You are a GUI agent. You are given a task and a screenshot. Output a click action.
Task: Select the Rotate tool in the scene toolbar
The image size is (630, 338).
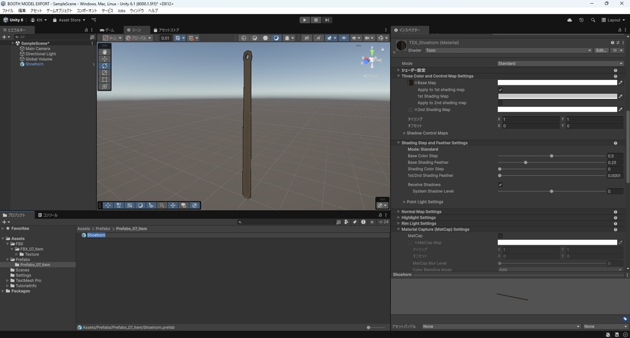[x=105, y=66]
